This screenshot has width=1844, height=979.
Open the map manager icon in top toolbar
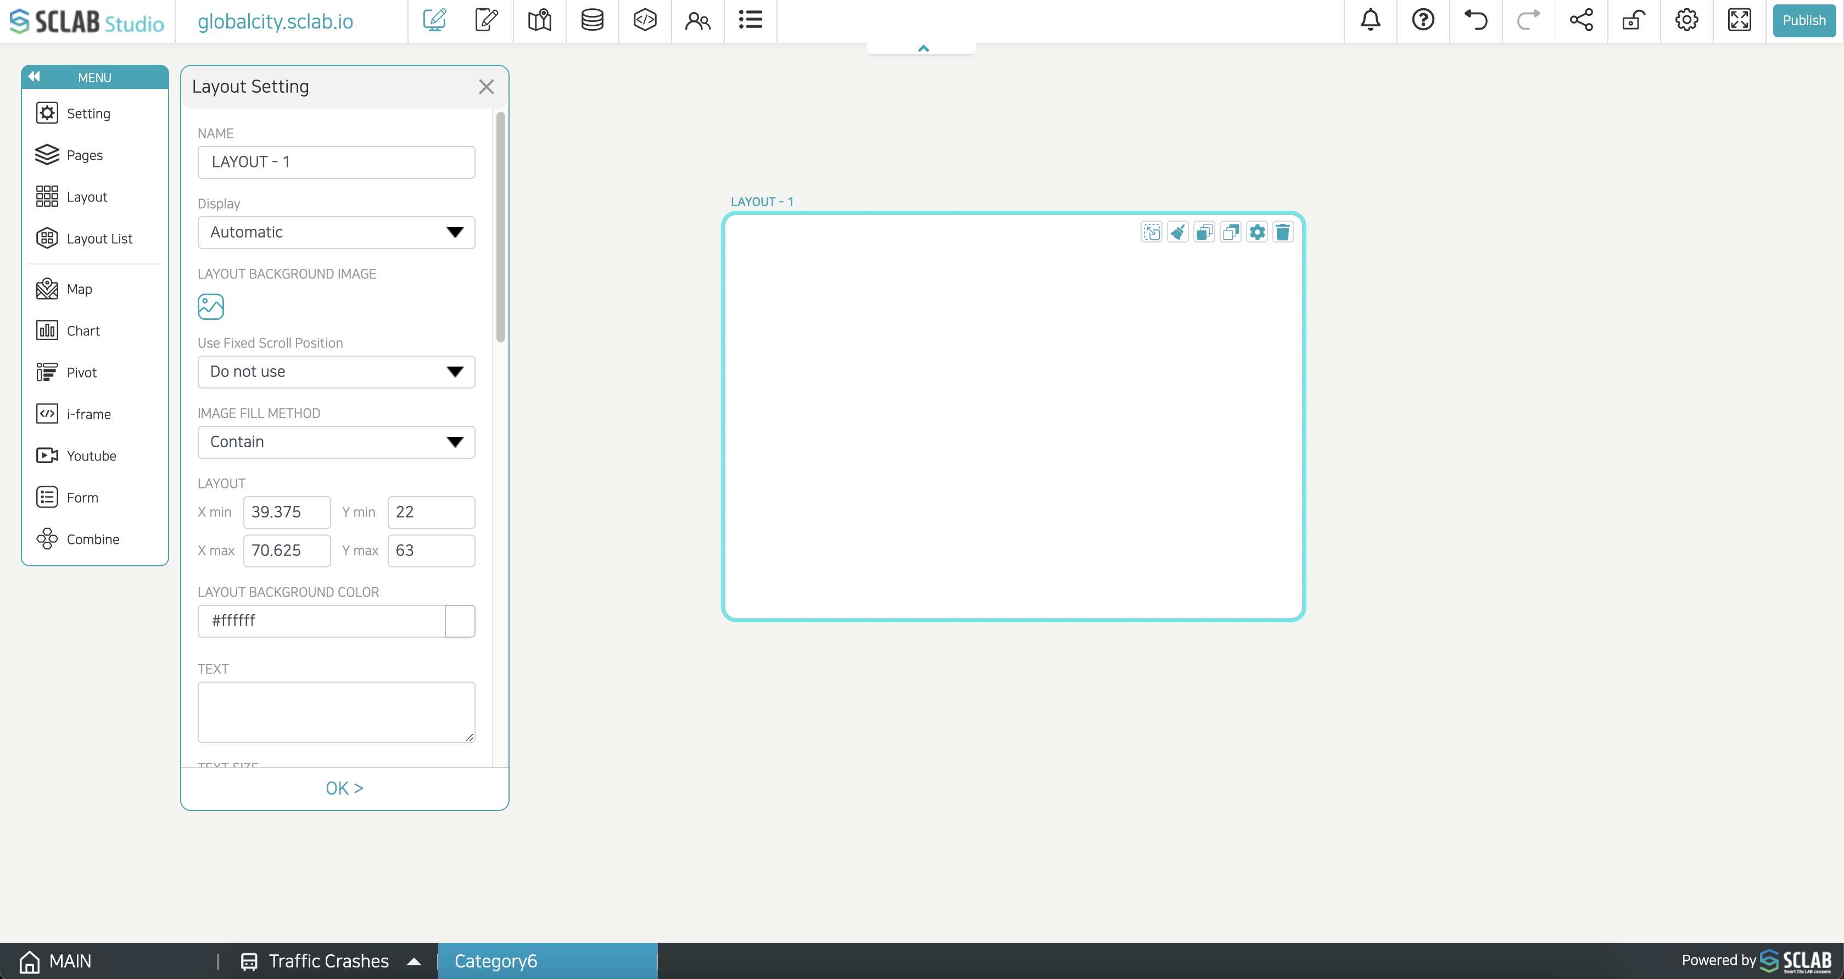(x=540, y=20)
